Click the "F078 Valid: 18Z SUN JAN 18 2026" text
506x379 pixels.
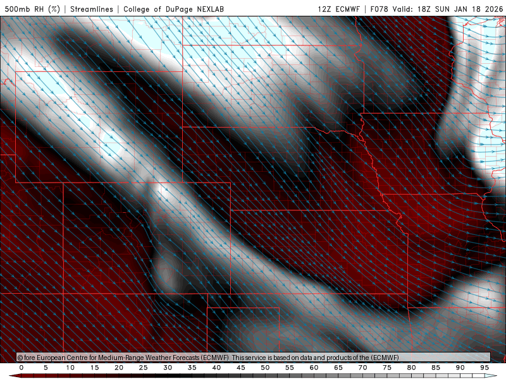click(436, 9)
